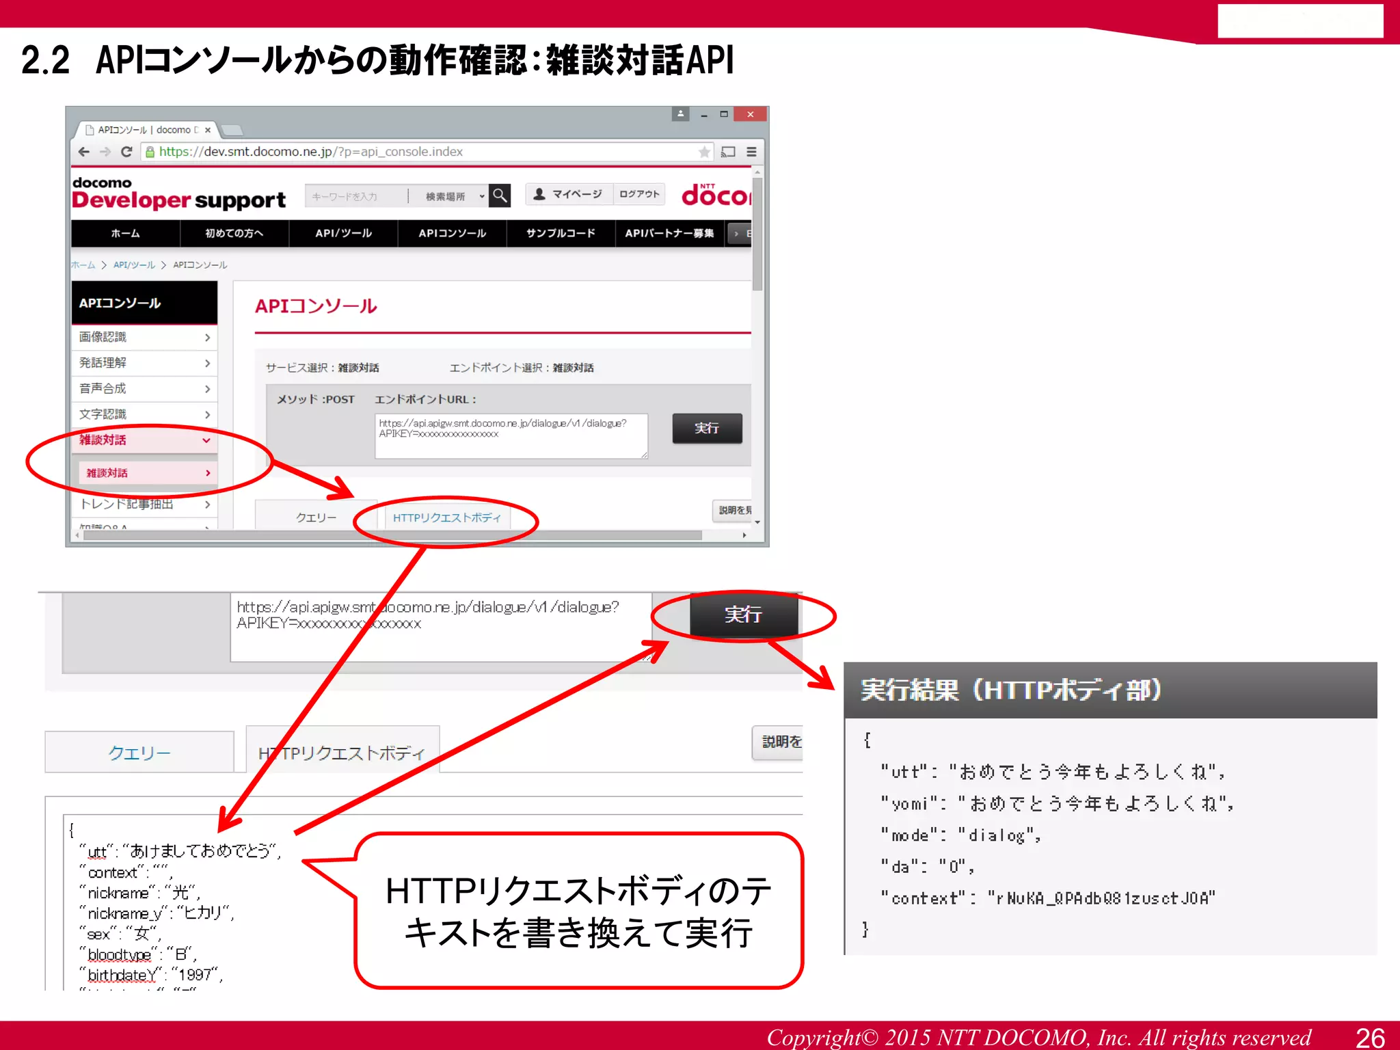Click the browser user profile icon

680,114
